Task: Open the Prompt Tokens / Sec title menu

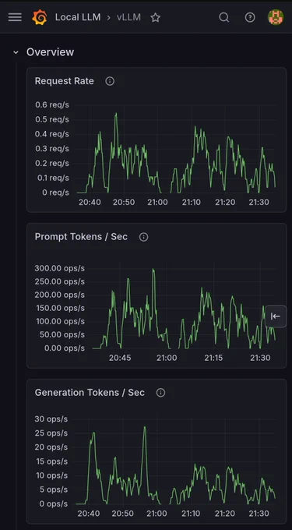Action: (81, 237)
